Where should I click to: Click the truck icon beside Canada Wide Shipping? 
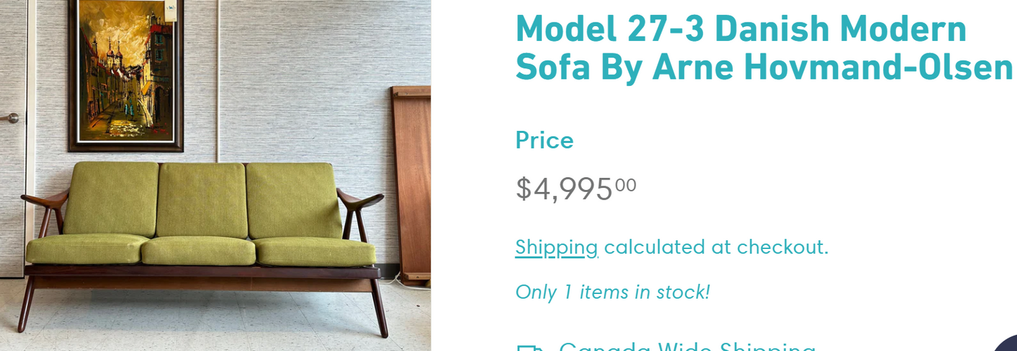[x=529, y=348]
